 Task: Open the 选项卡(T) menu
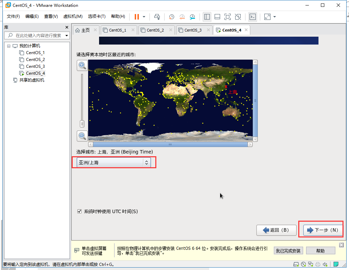97,16
